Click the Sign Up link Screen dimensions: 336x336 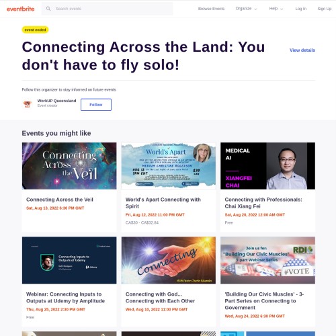(x=325, y=9)
